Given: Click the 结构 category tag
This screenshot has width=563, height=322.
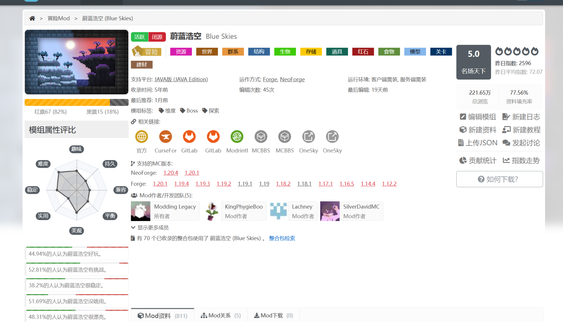Looking at the screenshot, I should [259, 52].
